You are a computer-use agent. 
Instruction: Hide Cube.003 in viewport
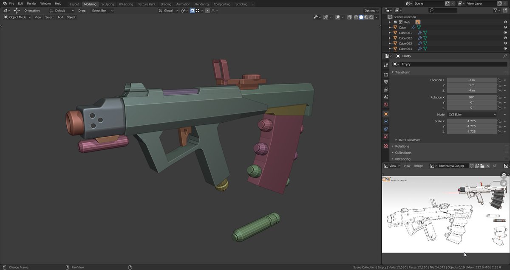(505, 43)
